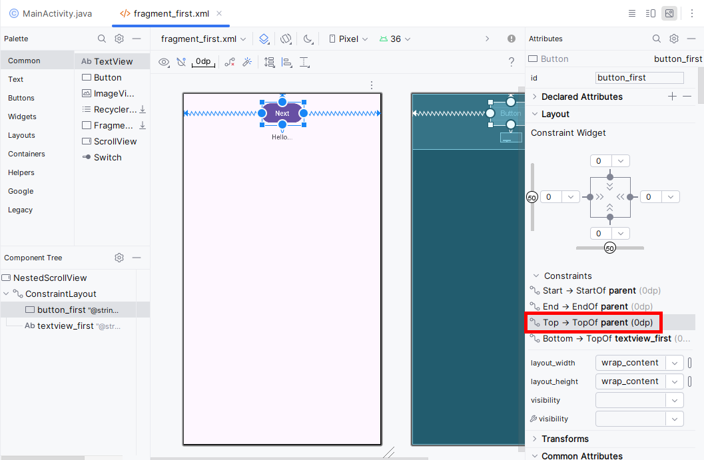Toggle autoconnect to parent magnet icon
This screenshot has width=704, height=460.
coord(181,62)
